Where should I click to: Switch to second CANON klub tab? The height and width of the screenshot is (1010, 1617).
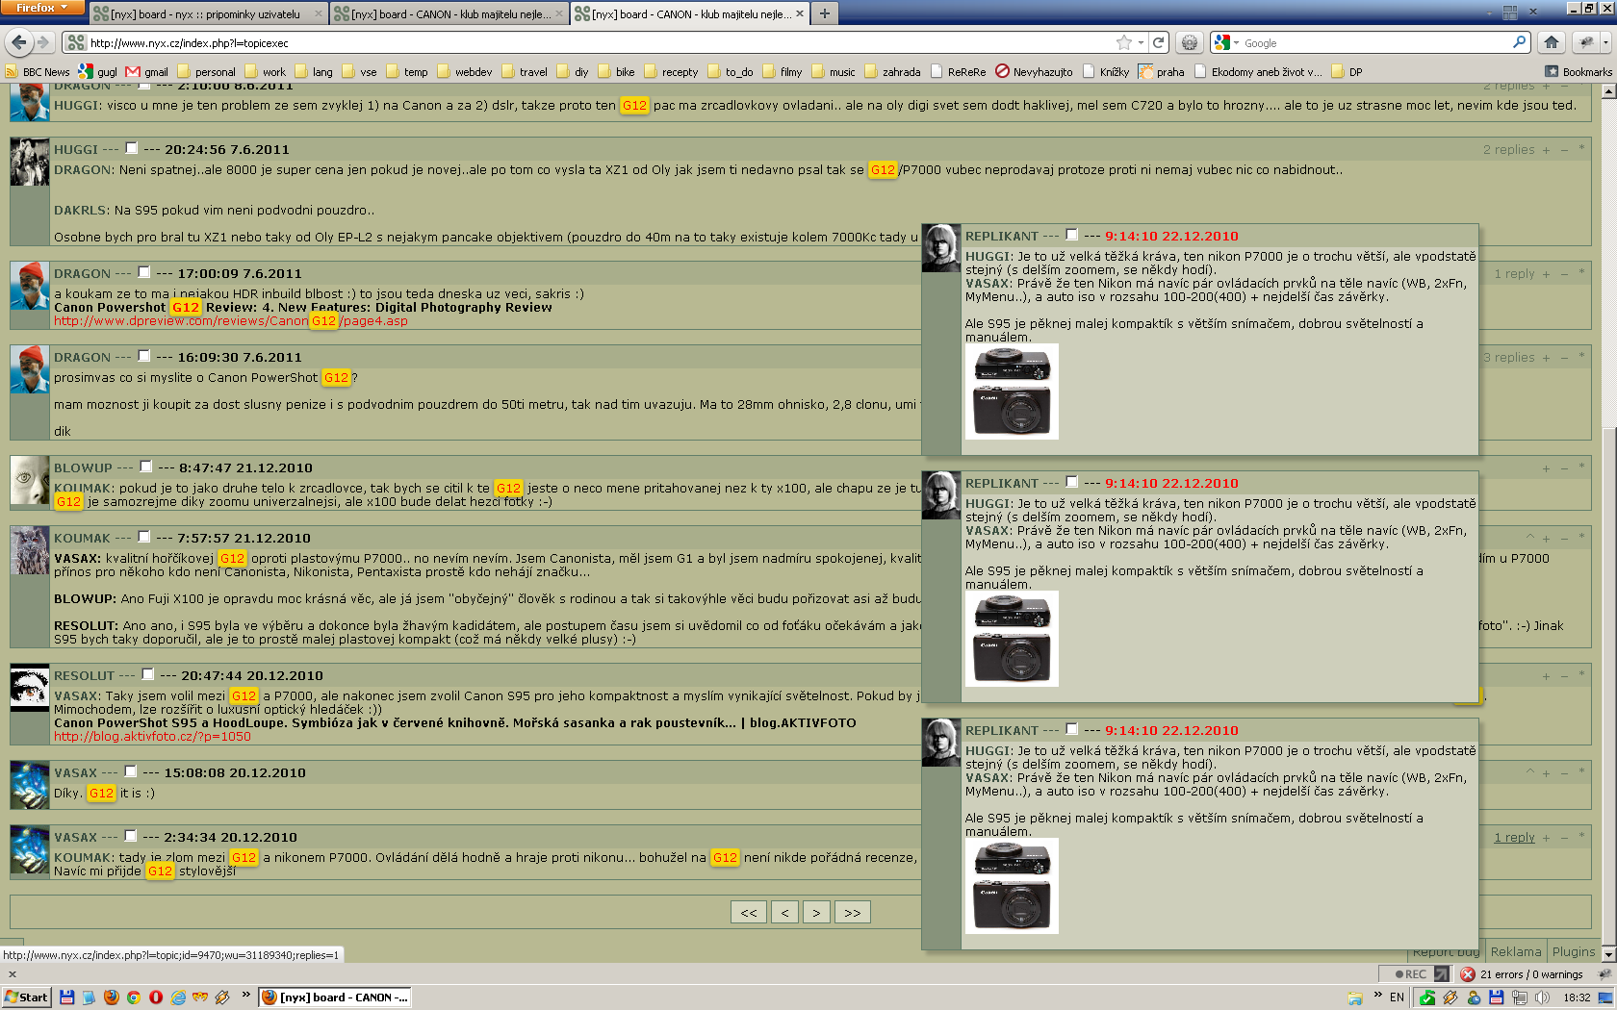click(449, 13)
